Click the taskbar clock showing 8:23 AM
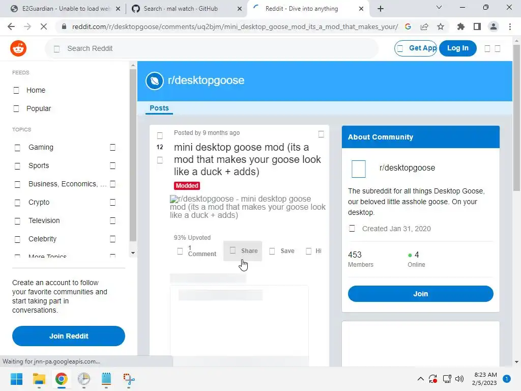Viewport: 521px width, 391px height. pyautogui.click(x=484, y=379)
